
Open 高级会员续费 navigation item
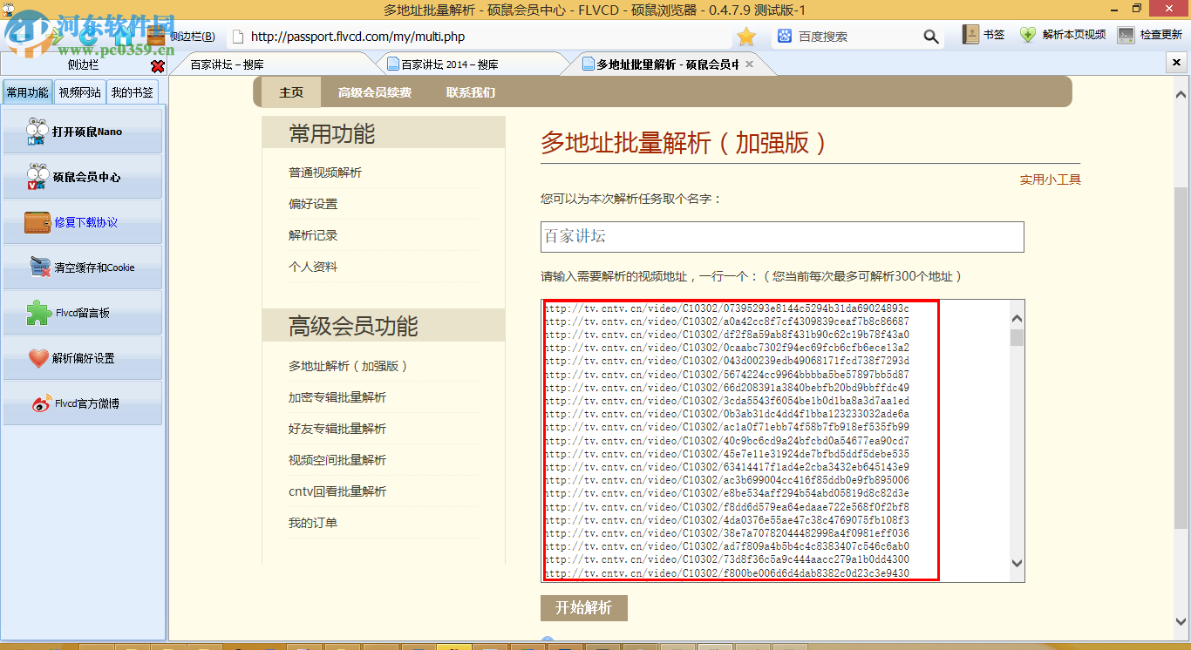(x=375, y=92)
